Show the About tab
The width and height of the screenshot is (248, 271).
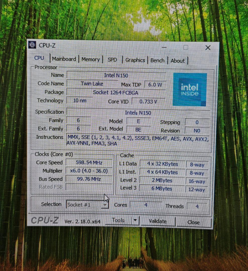click(x=178, y=61)
